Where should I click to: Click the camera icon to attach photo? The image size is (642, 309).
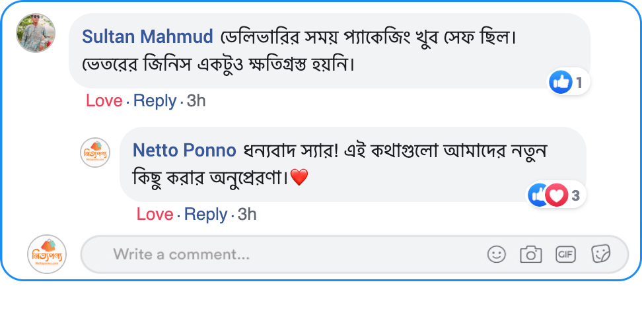[x=530, y=254]
